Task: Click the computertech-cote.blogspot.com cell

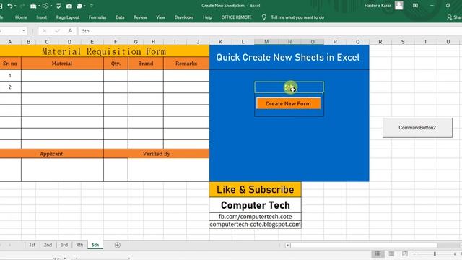Action: (x=255, y=225)
